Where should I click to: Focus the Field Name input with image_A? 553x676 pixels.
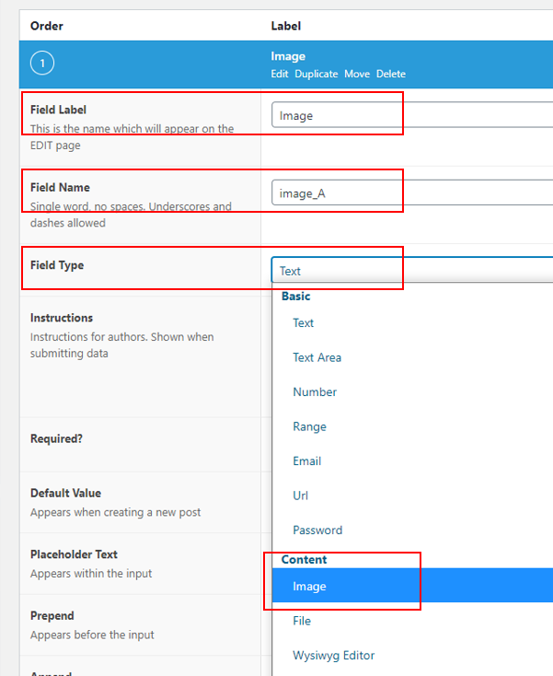click(x=412, y=192)
